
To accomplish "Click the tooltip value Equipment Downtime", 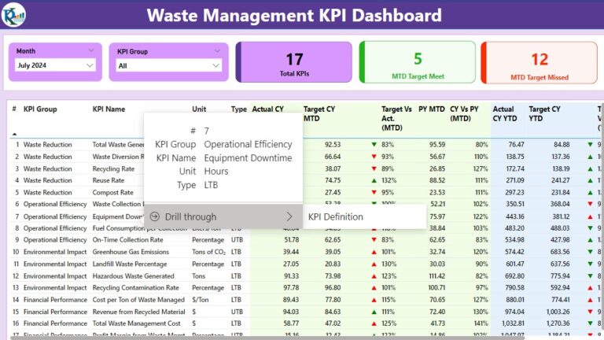I will pyautogui.click(x=248, y=157).
